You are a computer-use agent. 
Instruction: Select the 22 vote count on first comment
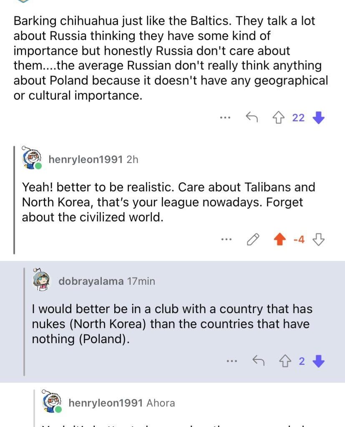(299, 117)
